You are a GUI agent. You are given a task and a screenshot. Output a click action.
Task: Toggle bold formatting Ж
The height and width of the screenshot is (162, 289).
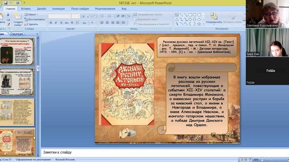click(51, 23)
